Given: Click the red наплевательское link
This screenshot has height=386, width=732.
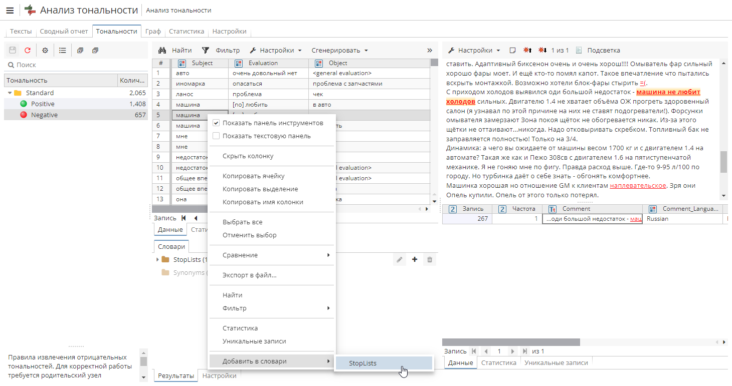Looking at the screenshot, I should [x=638, y=185].
